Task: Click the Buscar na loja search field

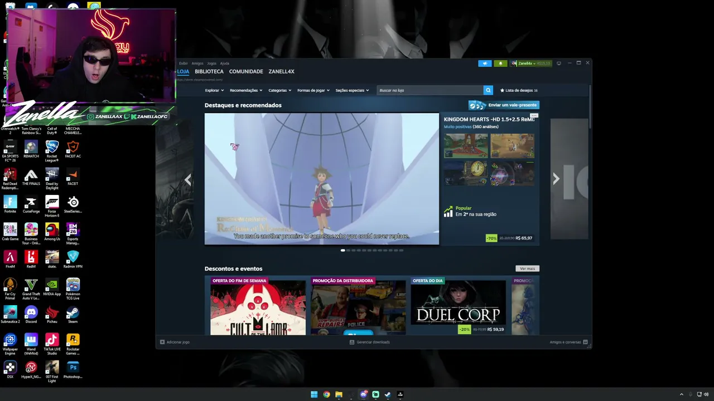Action: [430, 90]
